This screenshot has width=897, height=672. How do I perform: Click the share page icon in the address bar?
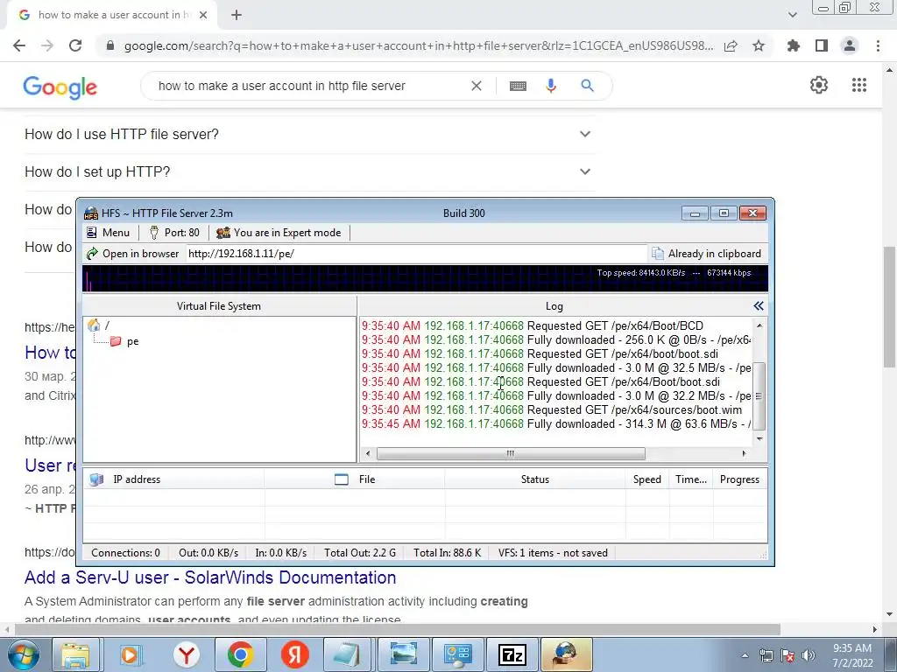(x=731, y=45)
